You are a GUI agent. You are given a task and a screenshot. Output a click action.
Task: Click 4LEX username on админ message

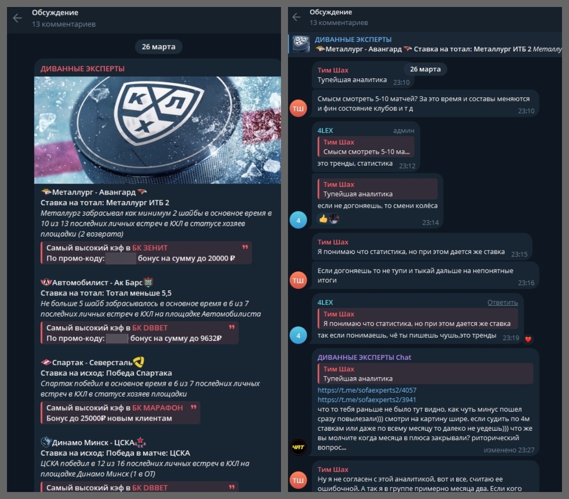point(325,130)
